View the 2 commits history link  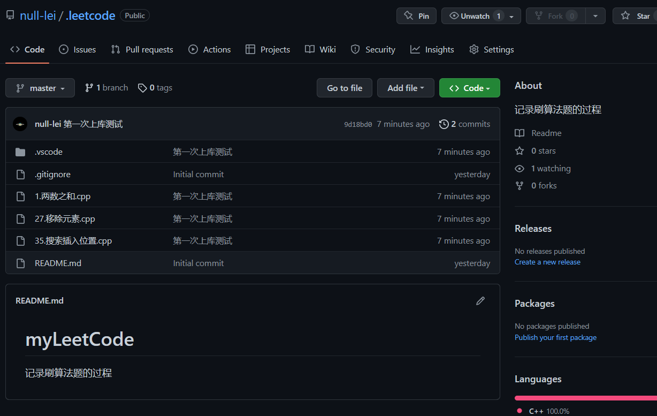464,124
